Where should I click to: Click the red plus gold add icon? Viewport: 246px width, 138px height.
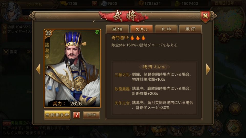tap(95, 3)
